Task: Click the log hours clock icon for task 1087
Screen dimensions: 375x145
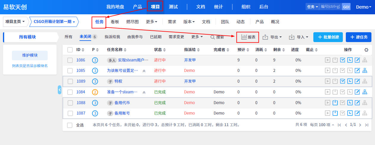Action: pos(350,113)
